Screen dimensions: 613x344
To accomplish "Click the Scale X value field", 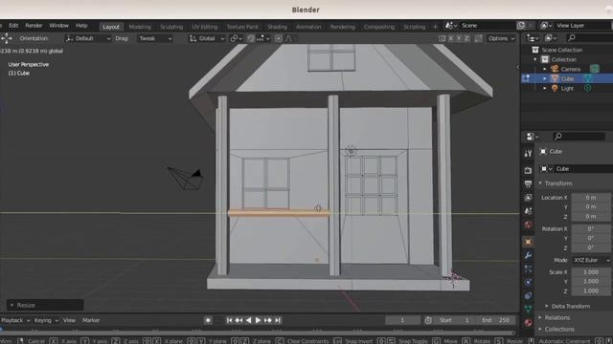I will tap(591, 271).
